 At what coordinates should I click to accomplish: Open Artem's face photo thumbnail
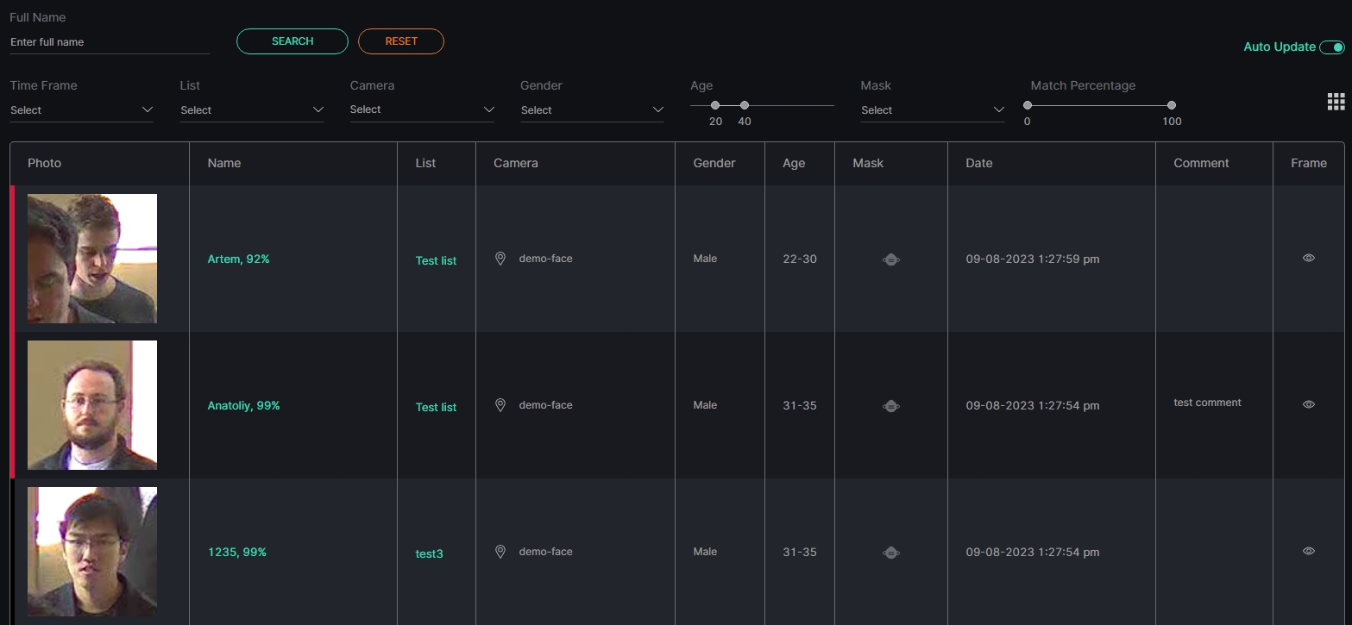coord(92,259)
